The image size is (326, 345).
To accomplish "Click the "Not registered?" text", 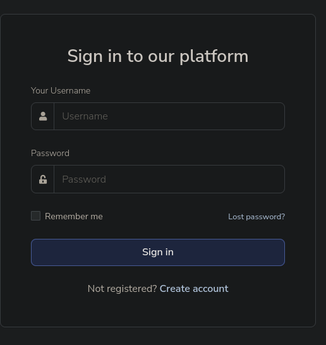I will click(122, 289).
